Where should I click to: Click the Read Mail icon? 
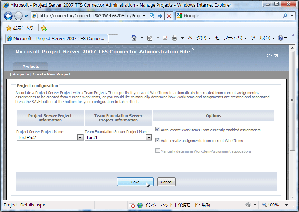[x=165, y=38]
